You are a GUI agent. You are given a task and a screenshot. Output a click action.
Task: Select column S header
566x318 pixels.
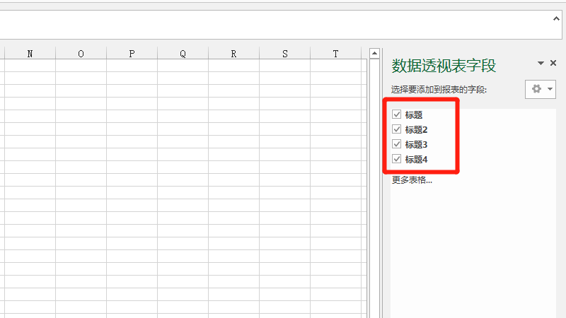pyautogui.click(x=285, y=54)
